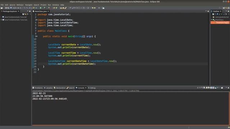
Task: Maximize the editor area
Action: (x=208, y=11)
